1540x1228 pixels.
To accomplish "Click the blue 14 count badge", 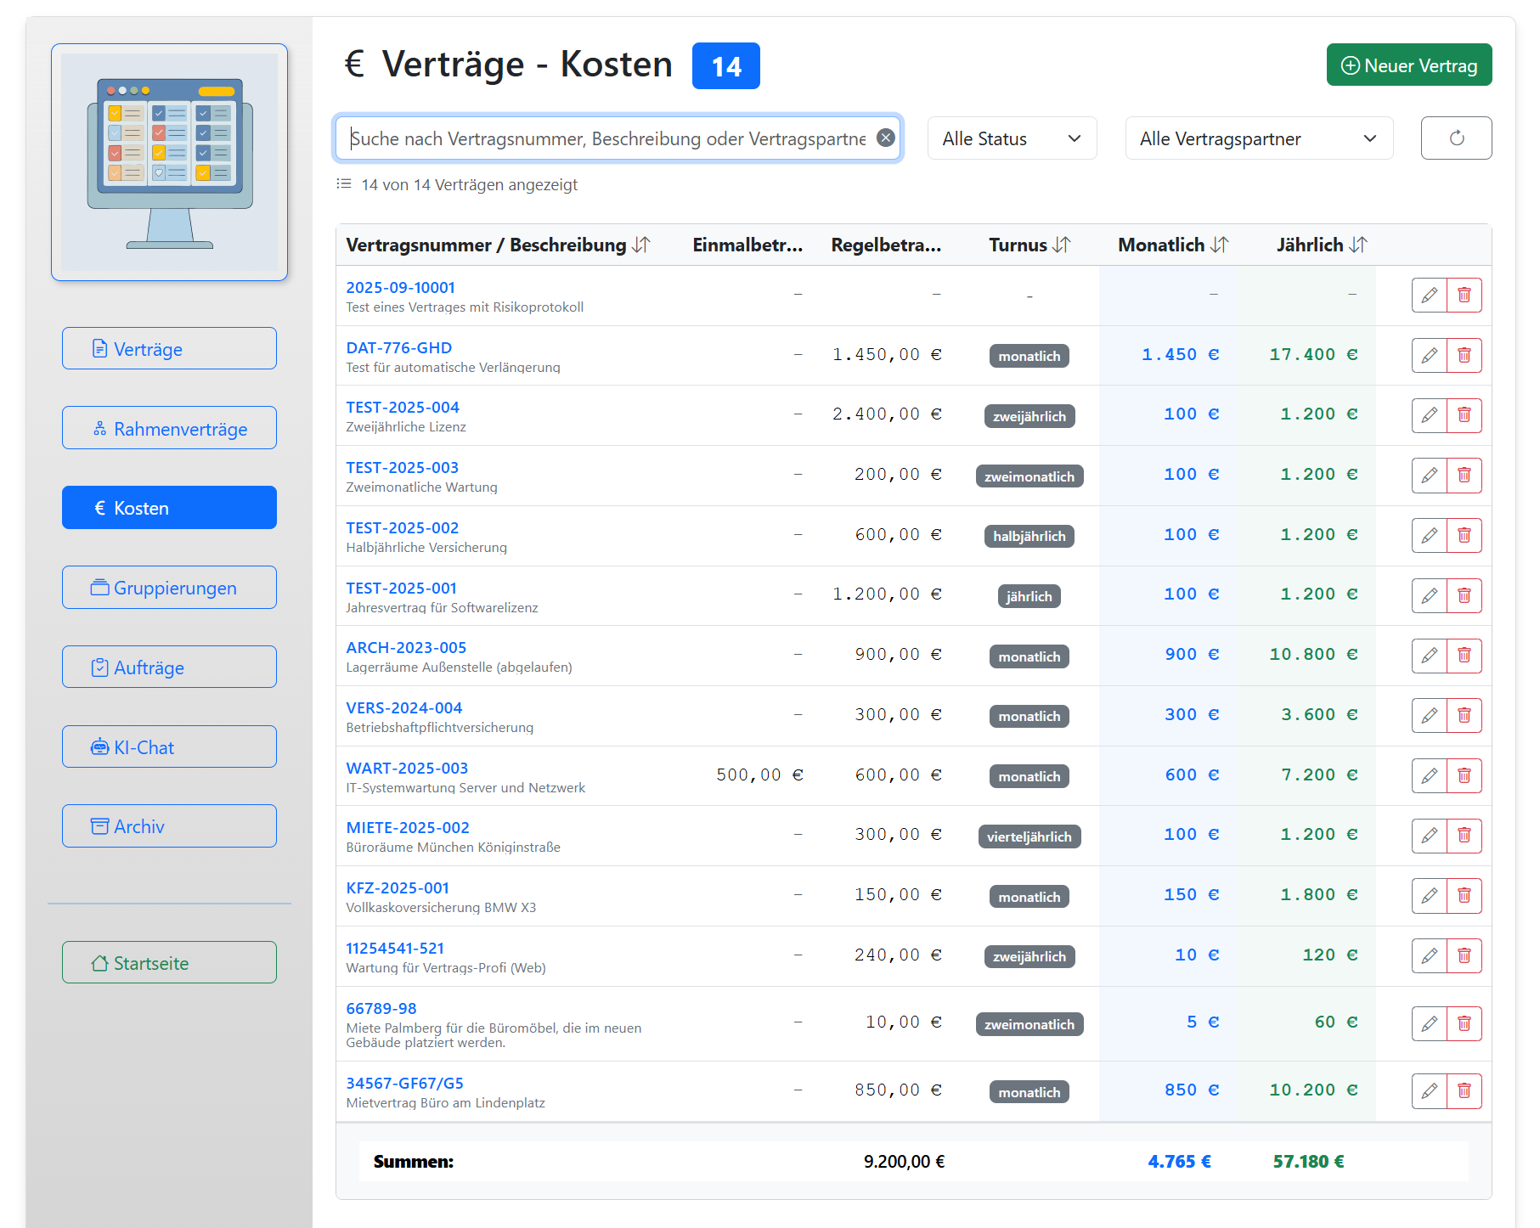I will click(x=725, y=65).
